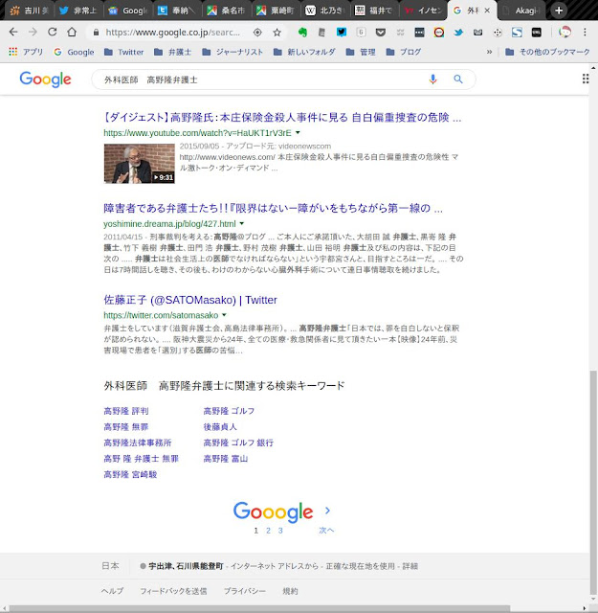This screenshot has width=598, height=613.
Task: Switch to the 福井 tab
Action: pos(373,11)
